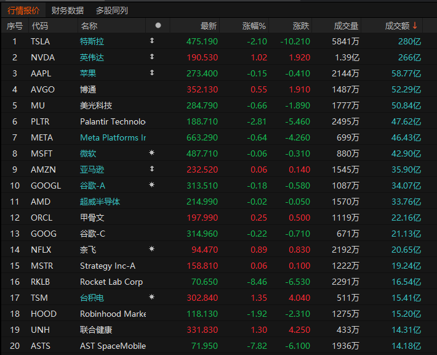437x355 pixels.
Task: Open the 多股同列 tab
Action: pos(112,10)
